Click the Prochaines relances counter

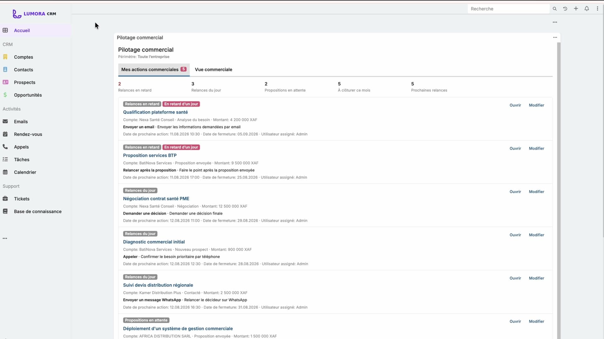(x=429, y=87)
